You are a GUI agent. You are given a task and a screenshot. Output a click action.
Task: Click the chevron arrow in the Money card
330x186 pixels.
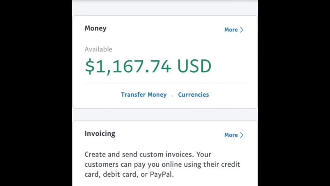[242, 30]
